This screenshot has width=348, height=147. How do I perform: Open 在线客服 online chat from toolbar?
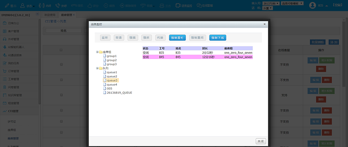205,6
